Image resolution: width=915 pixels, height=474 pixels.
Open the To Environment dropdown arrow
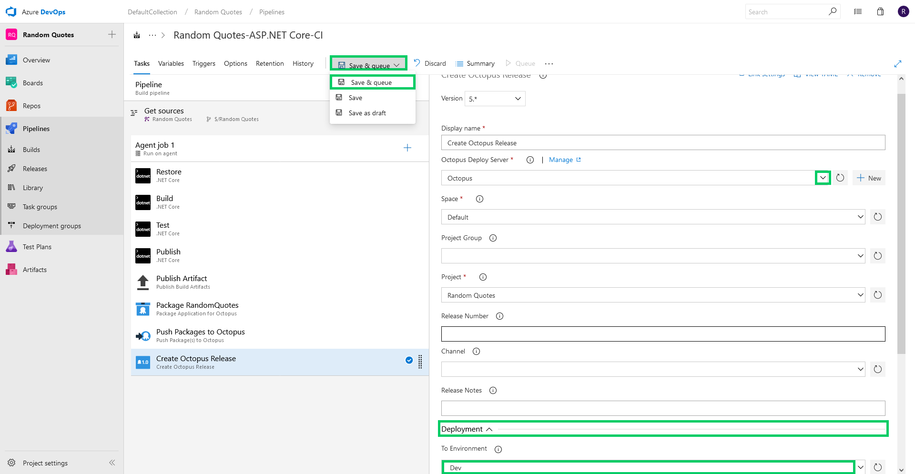(x=861, y=467)
